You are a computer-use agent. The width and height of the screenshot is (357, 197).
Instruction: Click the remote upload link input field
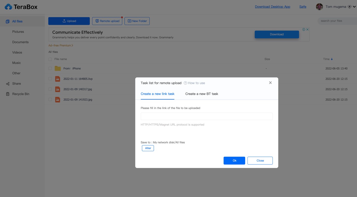click(206, 116)
